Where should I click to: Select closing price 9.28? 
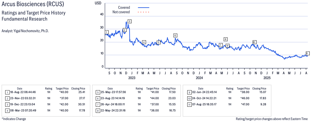[x=263, y=105]
